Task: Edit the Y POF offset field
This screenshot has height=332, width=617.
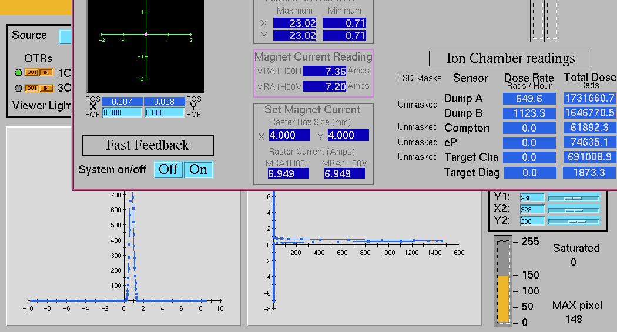Action: point(163,113)
